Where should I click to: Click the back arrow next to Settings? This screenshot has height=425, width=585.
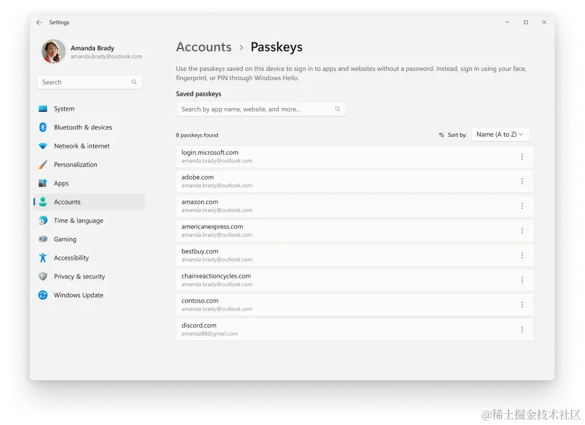click(39, 22)
